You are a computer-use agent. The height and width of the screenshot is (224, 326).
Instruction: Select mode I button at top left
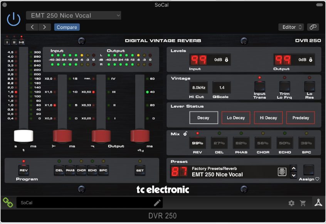pos(7,42)
